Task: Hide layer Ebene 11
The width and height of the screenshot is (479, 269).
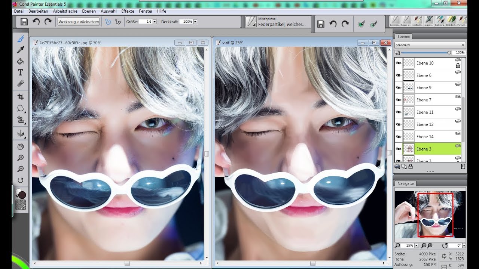Action: (399, 112)
